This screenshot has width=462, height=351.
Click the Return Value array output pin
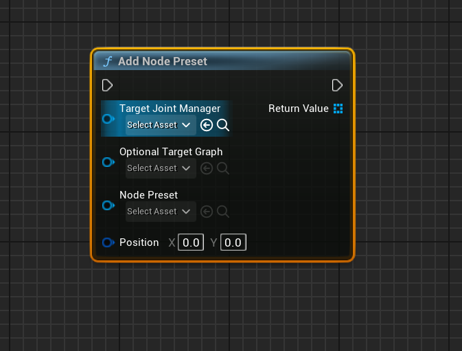(338, 109)
